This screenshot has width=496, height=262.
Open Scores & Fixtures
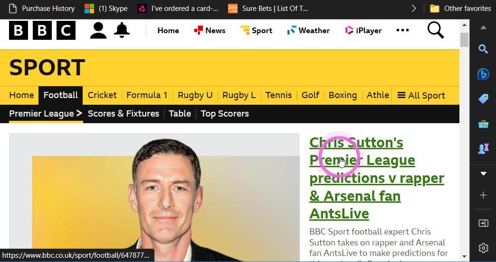coord(124,114)
